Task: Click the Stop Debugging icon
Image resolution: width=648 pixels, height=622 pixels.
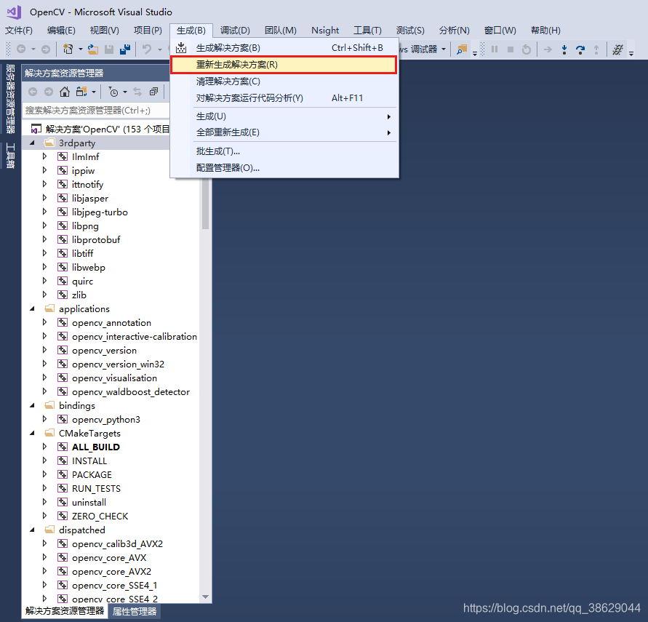Action: click(x=511, y=49)
